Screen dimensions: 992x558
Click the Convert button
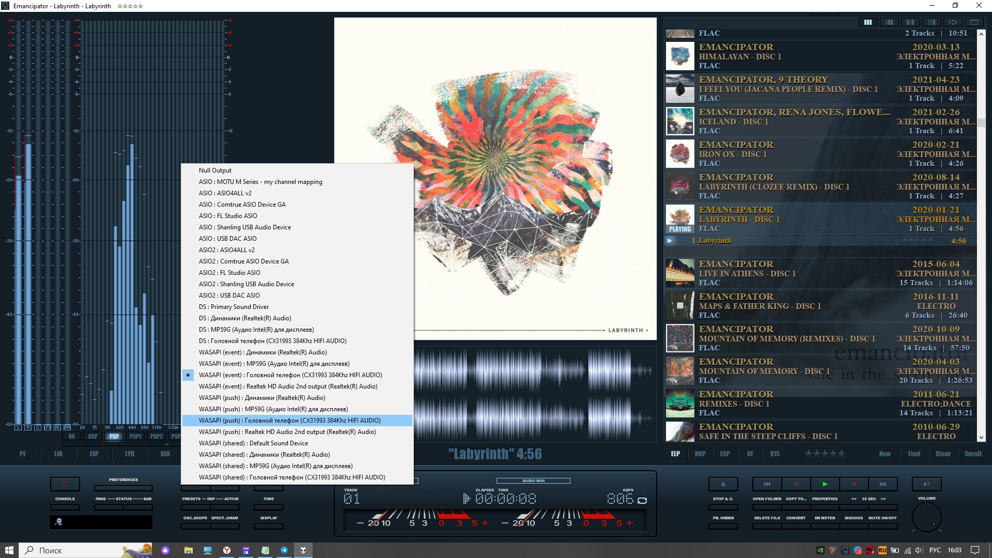pyautogui.click(x=796, y=526)
